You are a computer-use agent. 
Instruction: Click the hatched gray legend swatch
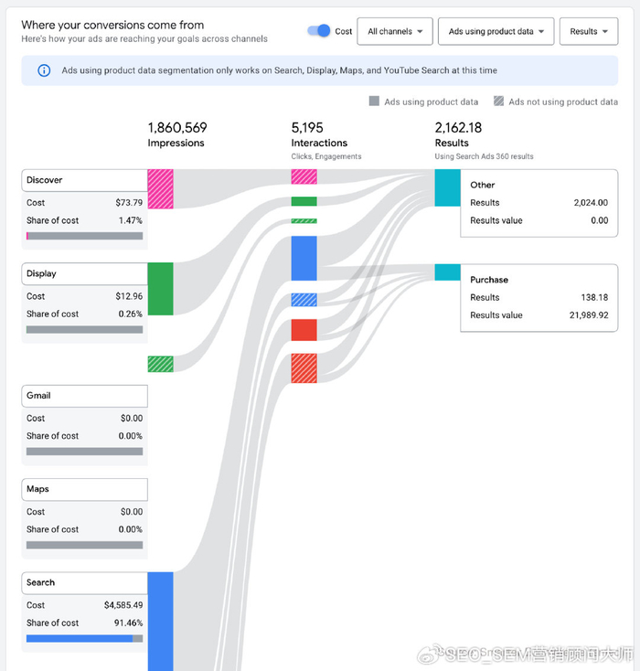(498, 101)
